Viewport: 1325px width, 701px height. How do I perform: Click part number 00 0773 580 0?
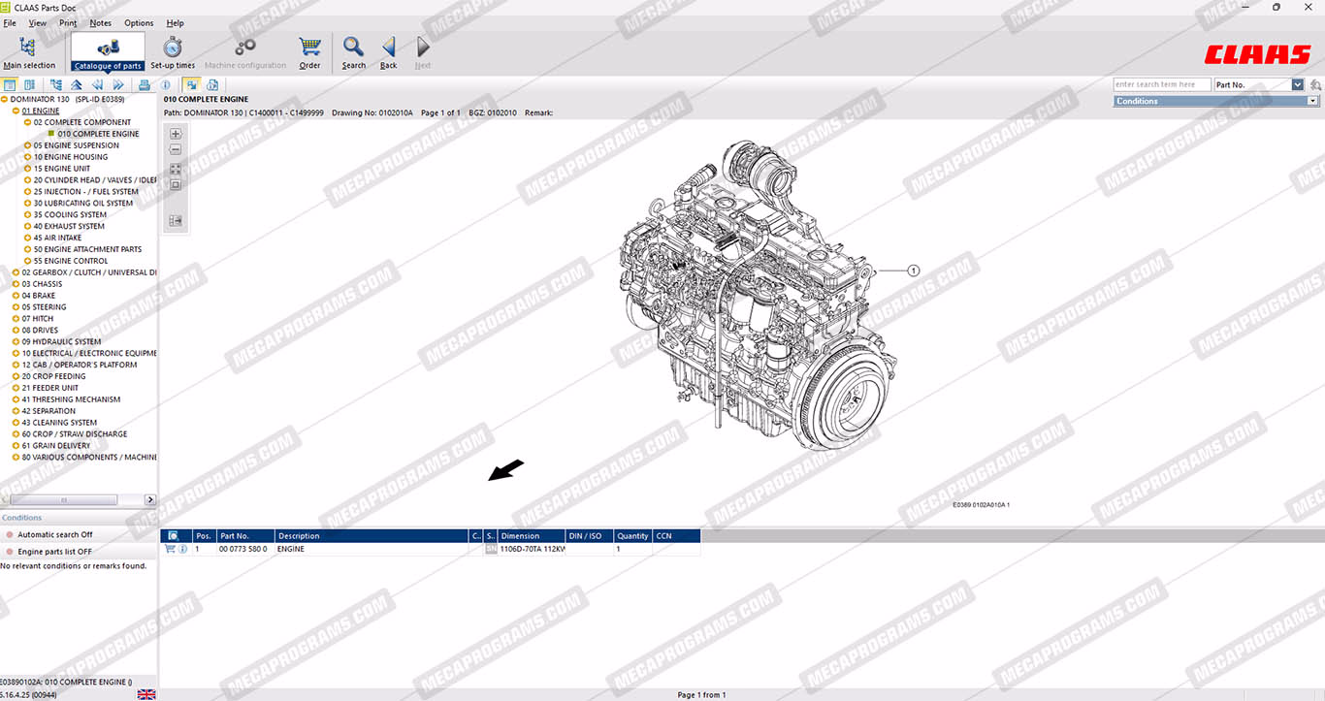[242, 549]
